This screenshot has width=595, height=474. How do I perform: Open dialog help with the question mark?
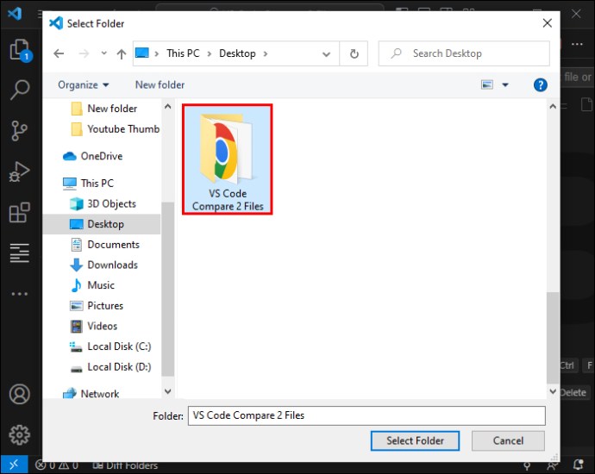[541, 84]
